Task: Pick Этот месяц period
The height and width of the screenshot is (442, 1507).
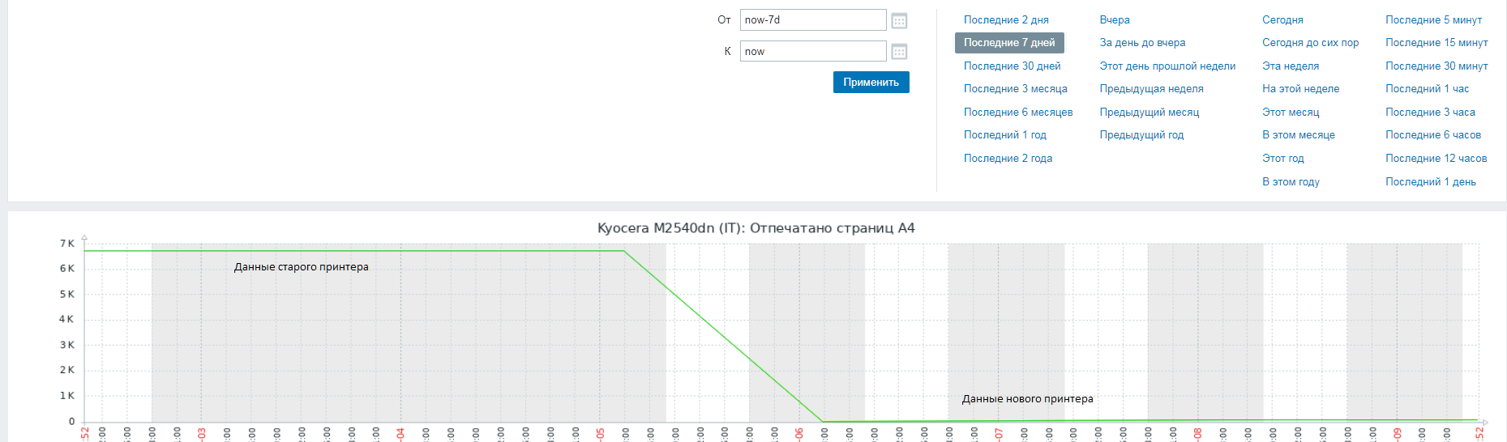Action: (1291, 113)
